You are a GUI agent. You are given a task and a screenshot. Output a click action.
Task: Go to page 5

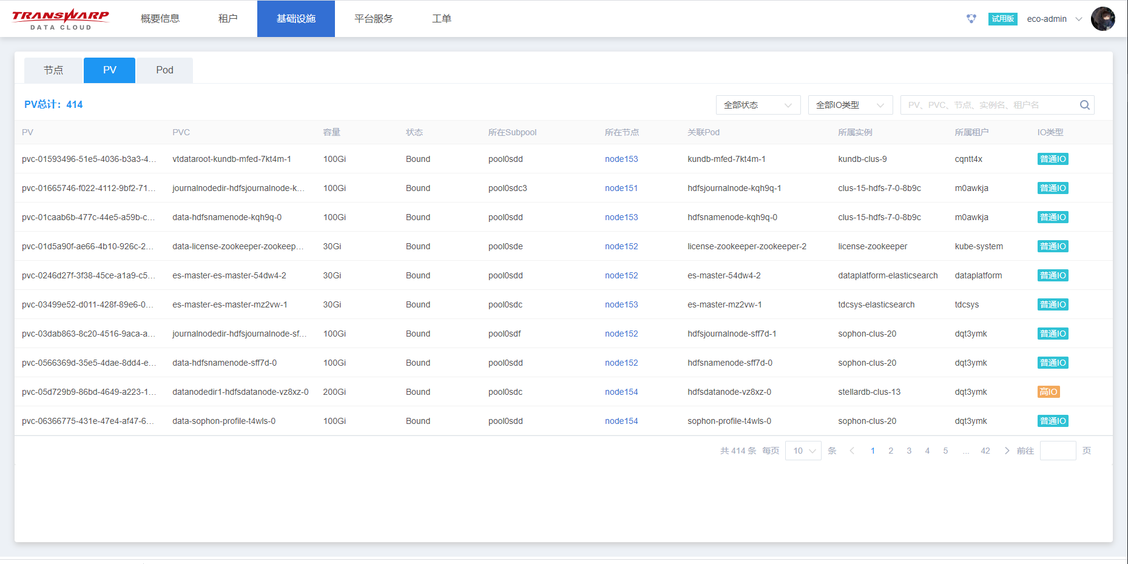tap(945, 451)
